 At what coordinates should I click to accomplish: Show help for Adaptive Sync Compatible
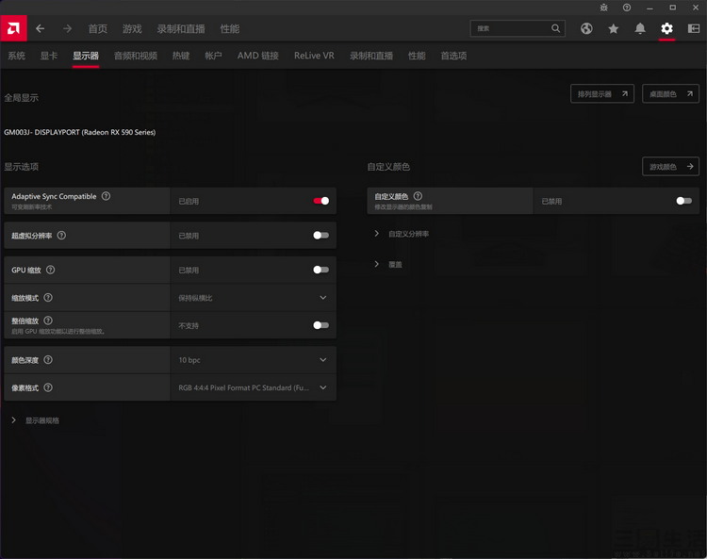106,196
